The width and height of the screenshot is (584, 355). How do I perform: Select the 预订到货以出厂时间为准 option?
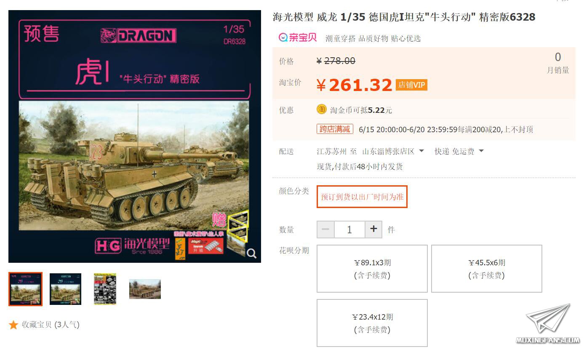pos(362,197)
